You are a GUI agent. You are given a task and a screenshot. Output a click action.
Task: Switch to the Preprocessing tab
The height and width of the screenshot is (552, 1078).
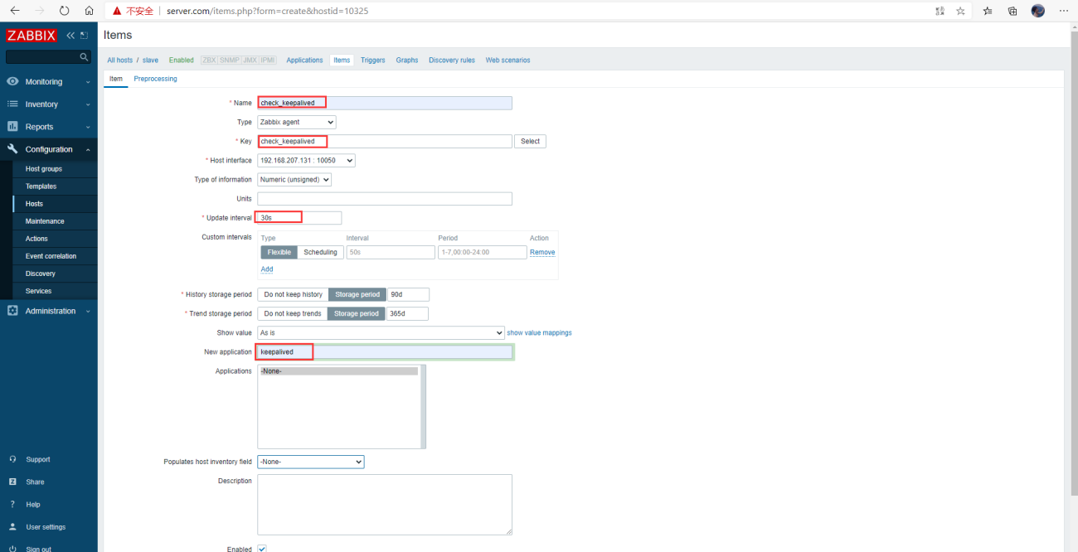(x=155, y=79)
